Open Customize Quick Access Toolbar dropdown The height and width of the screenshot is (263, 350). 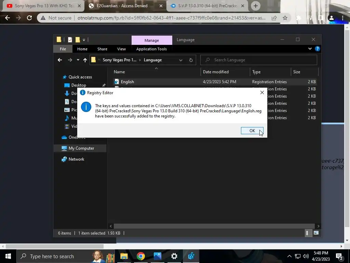(84, 40)
